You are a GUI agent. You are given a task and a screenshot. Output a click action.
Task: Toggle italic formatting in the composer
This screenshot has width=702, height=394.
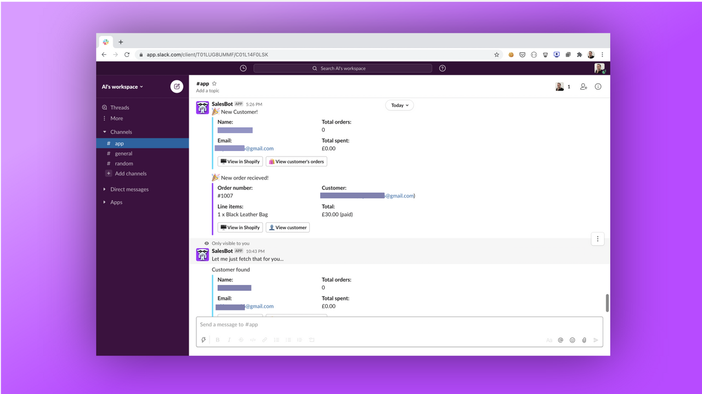click(x=229, y=339)
